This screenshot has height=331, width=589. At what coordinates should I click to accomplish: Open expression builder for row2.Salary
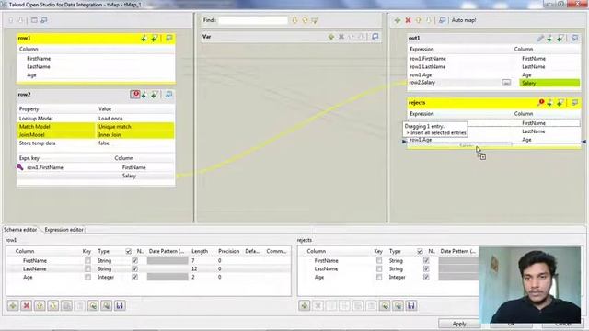pyautogui.click(x=506, y=83)
